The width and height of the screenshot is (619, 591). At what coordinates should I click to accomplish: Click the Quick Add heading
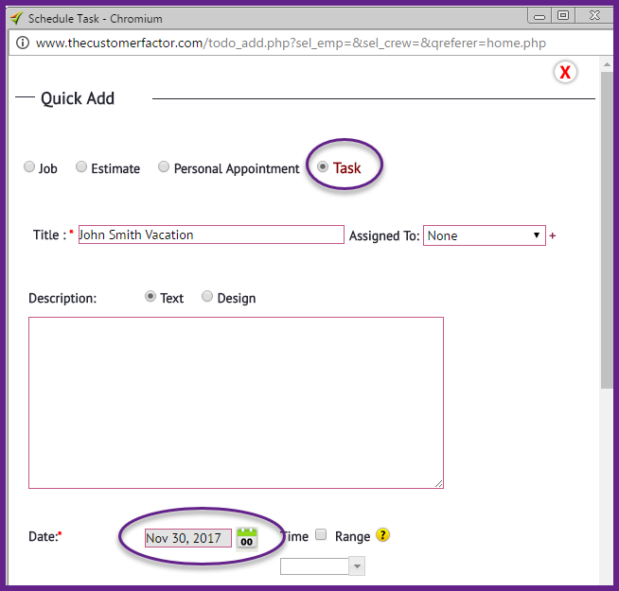(x=78, y=98)
